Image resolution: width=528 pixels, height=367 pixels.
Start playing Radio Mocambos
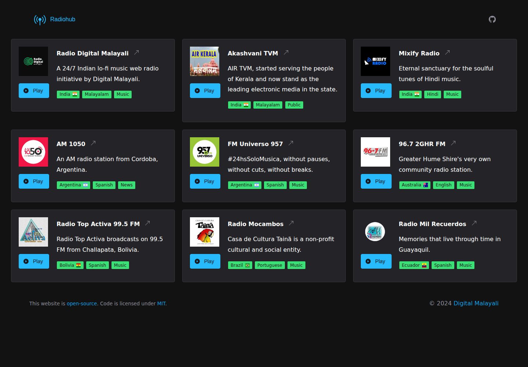205,261
